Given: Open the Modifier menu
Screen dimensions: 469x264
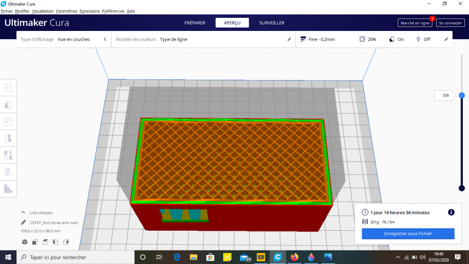Looking at the screenshot, I should pyautogui.click(x=22, y=11).
